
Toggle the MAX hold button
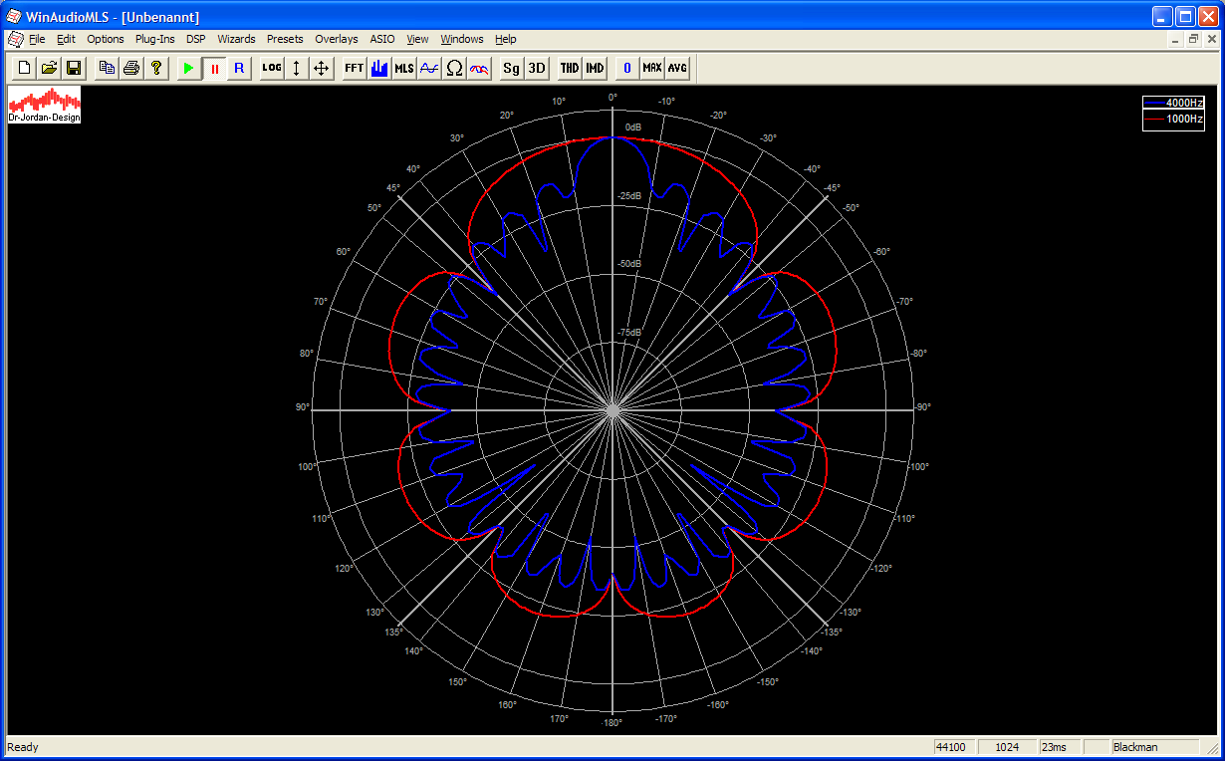click(x=652, y=68)
